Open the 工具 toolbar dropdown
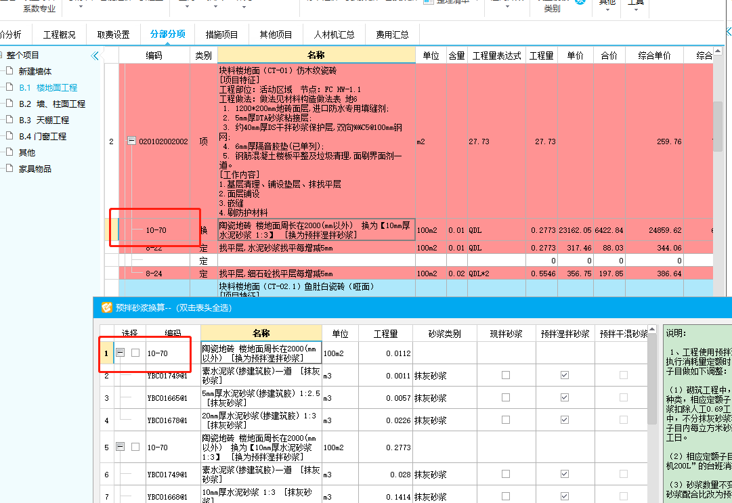The width and height of the screenshot is (732, 503). (x=636, y=5)
